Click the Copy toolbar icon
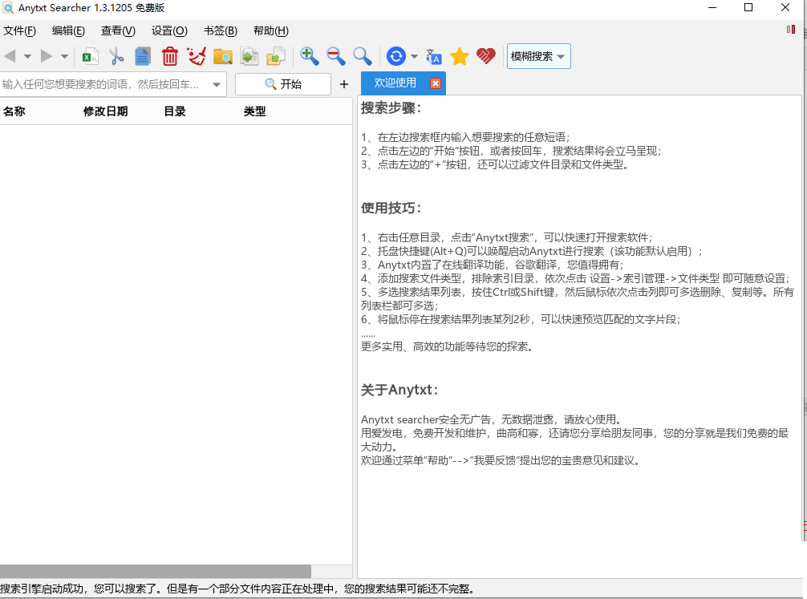807x599 pixels. (144, 56)
